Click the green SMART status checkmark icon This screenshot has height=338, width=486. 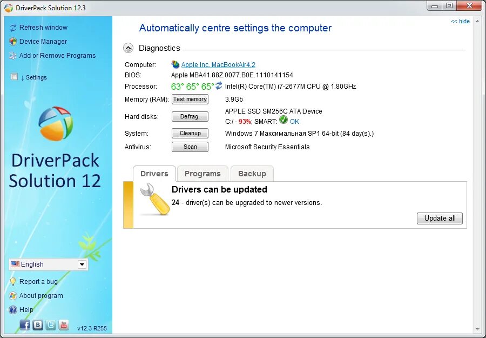[x=283, y=120]
